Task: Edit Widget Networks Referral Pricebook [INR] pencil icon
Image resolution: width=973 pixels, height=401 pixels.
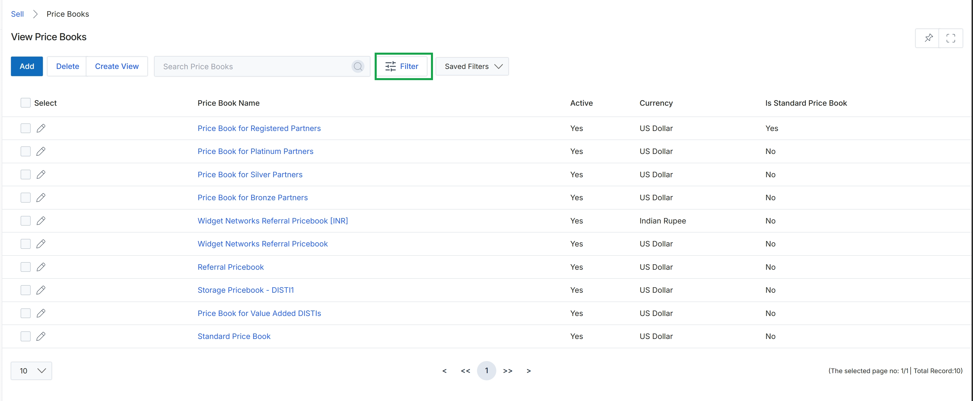Action: 41,221
